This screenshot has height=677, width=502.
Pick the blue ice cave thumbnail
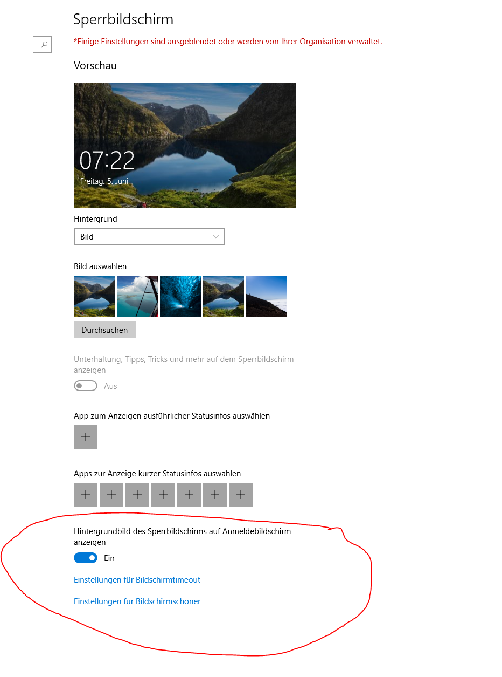click(180, 296)
